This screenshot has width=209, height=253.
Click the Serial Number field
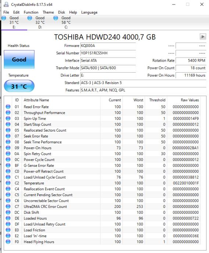108,53
